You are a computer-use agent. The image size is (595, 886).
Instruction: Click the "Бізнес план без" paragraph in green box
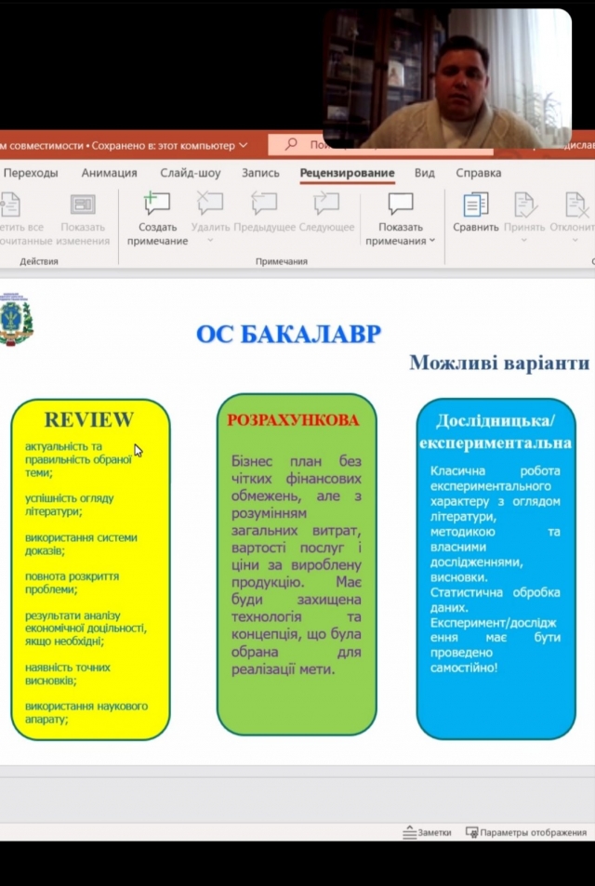pos(296,565)
